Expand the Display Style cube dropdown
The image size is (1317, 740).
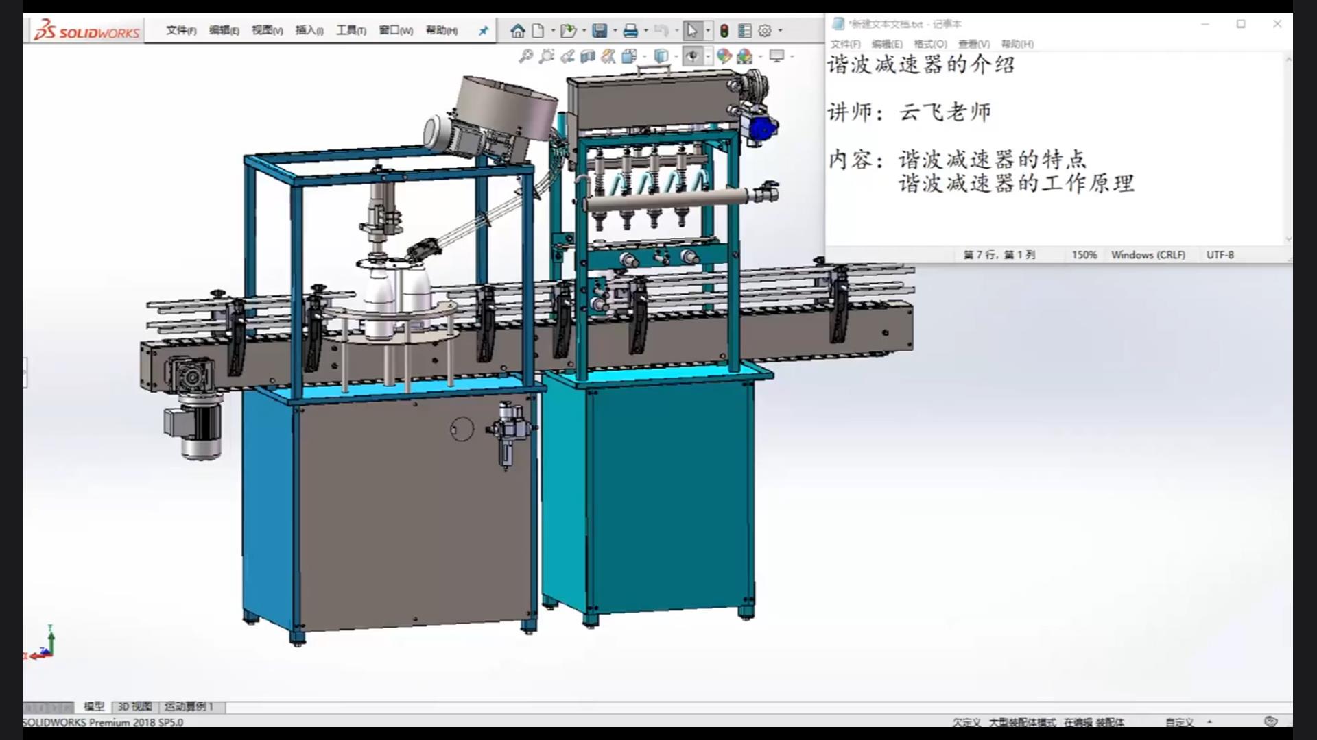[676, 56]
